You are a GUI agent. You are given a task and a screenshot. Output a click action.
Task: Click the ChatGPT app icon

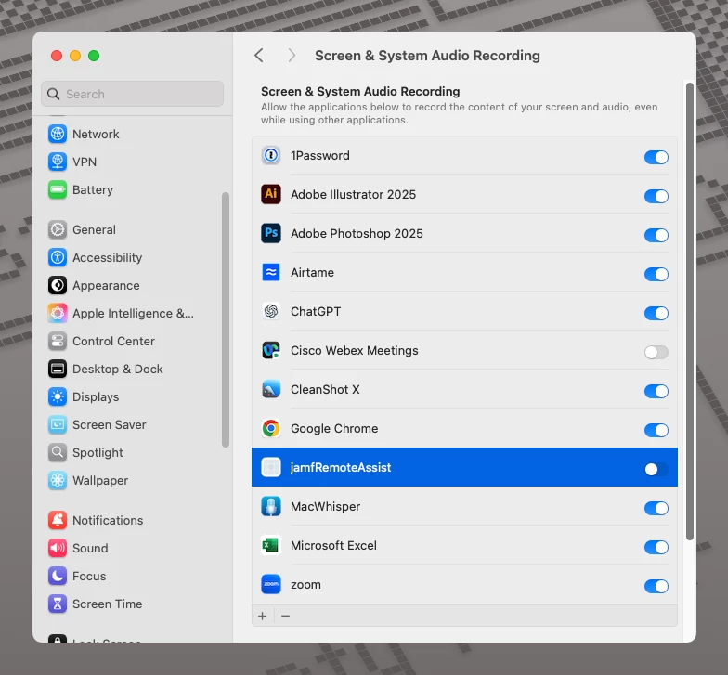(271, 312)
